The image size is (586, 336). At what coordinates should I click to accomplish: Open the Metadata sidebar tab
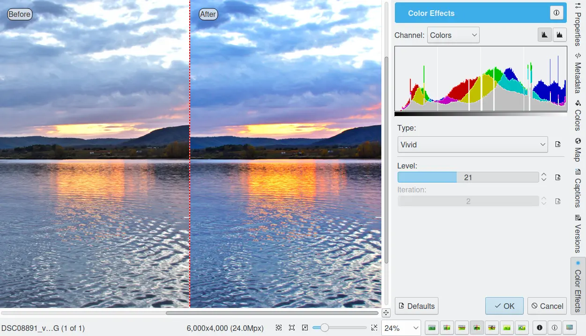(x=578, y=73)
